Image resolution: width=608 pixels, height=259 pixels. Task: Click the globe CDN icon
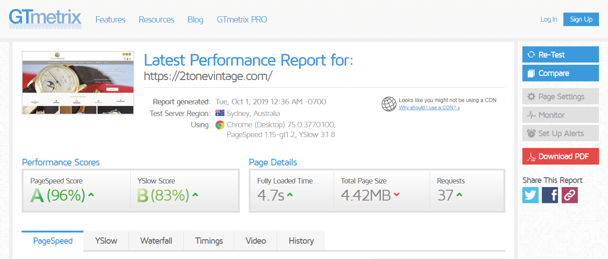click(x=389, y=104)
